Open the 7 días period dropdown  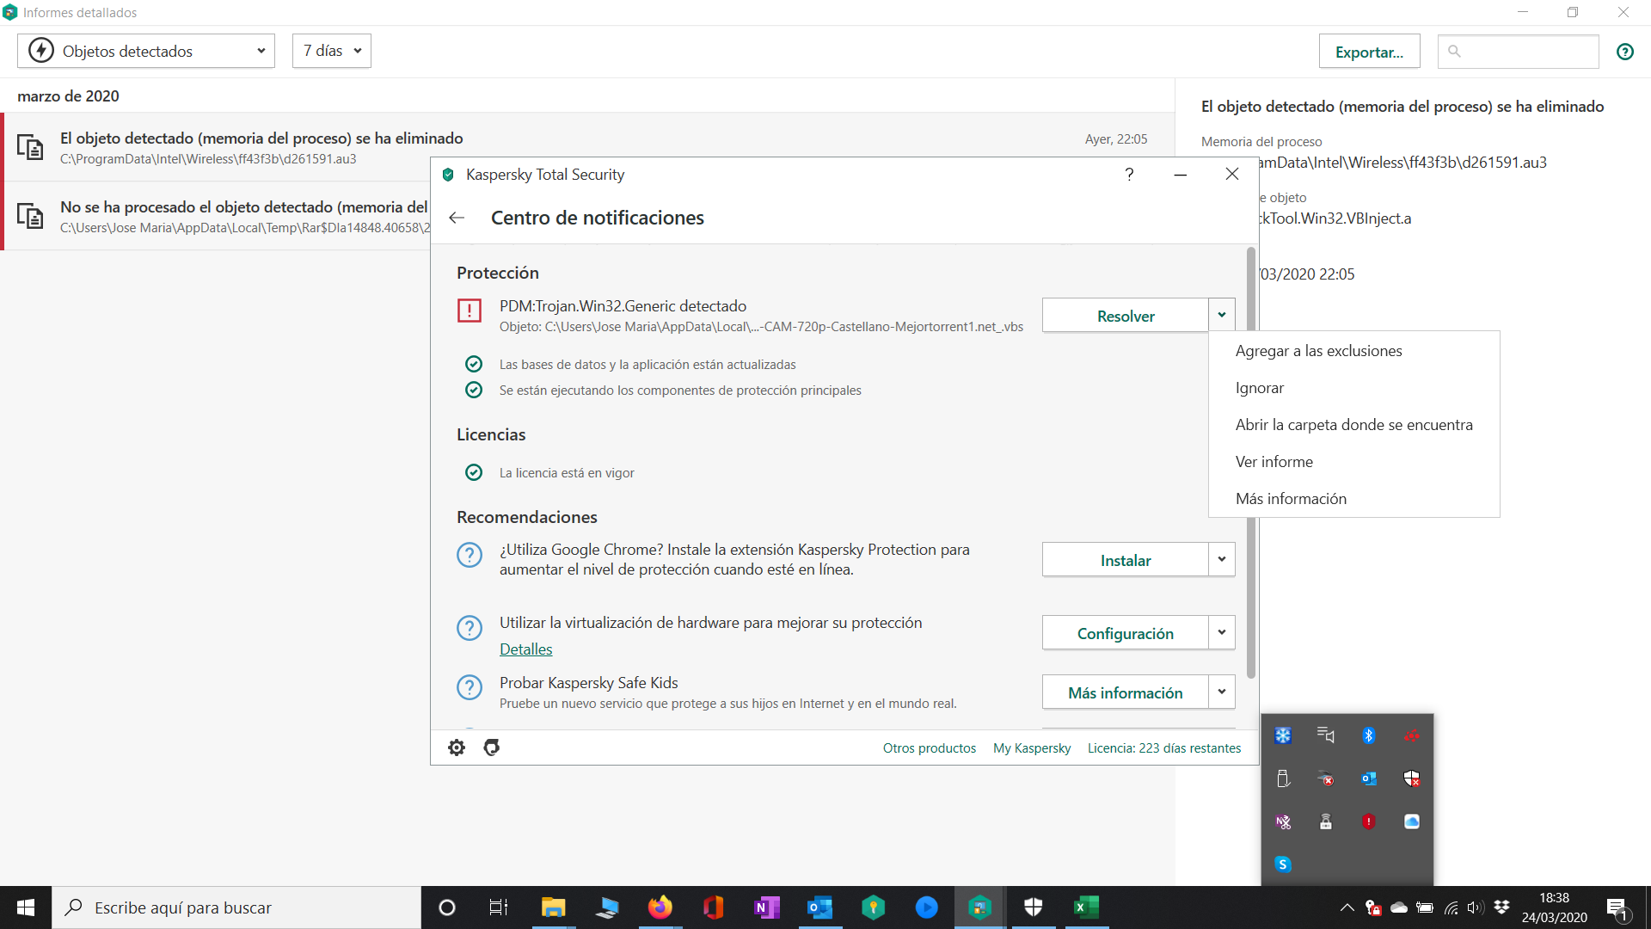[x=332, y=52]
